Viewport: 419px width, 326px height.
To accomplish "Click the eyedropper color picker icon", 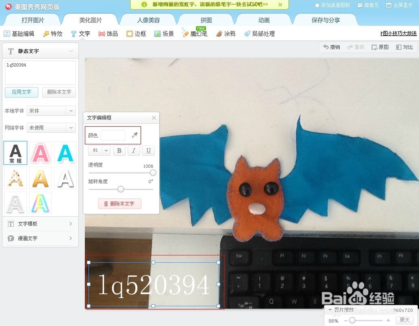I will click(x=134, y=135).
